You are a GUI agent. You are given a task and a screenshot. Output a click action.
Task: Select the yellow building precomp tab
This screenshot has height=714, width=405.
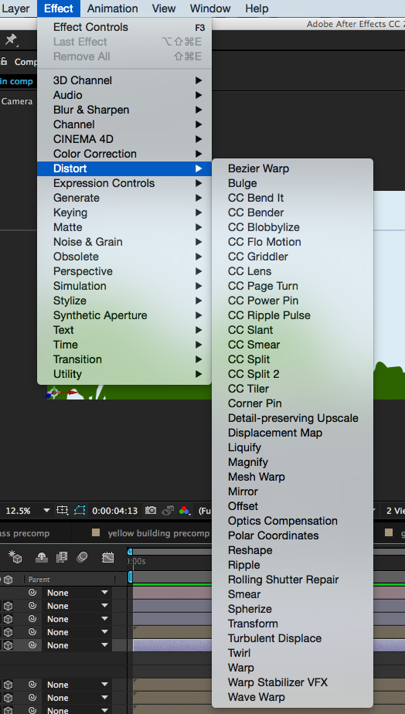pos(158,533)
